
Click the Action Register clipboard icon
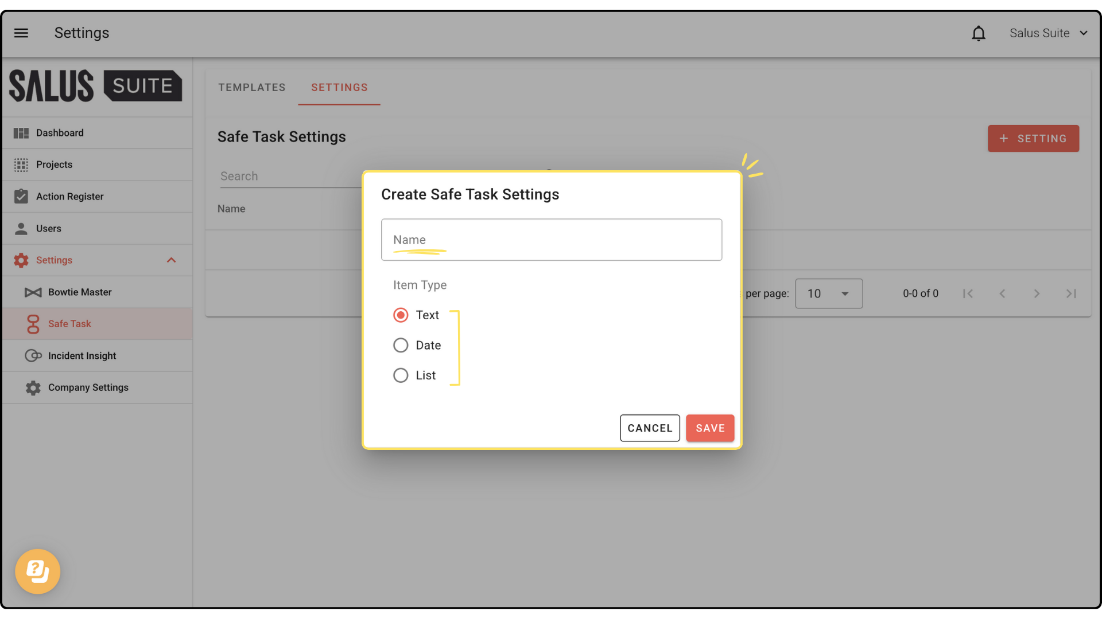coord(21,197)
